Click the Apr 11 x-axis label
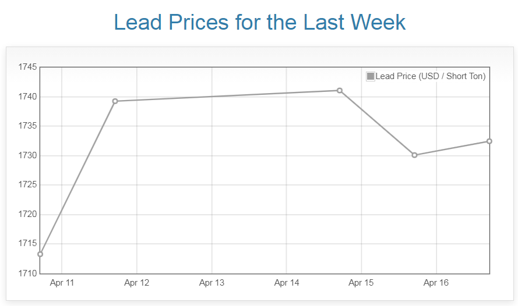 click(x=62, y=283)
